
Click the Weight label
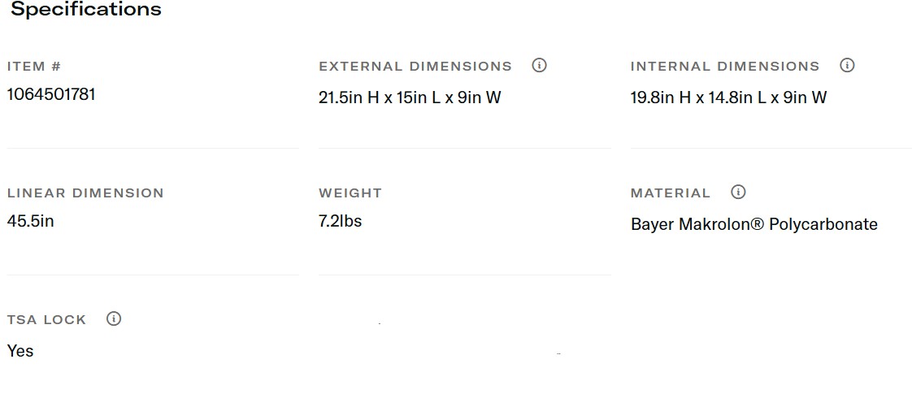click(350, 193)
